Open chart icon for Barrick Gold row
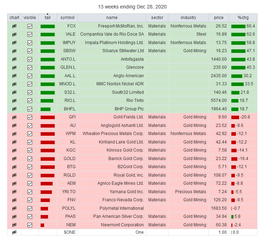Image resolution: width=267 pixels, height=239 pixels. 14,159
